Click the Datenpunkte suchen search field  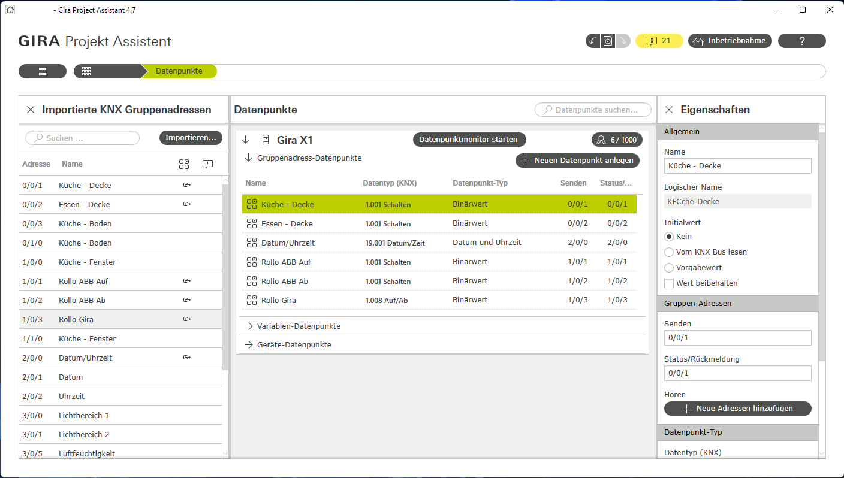tap(593, 110)
